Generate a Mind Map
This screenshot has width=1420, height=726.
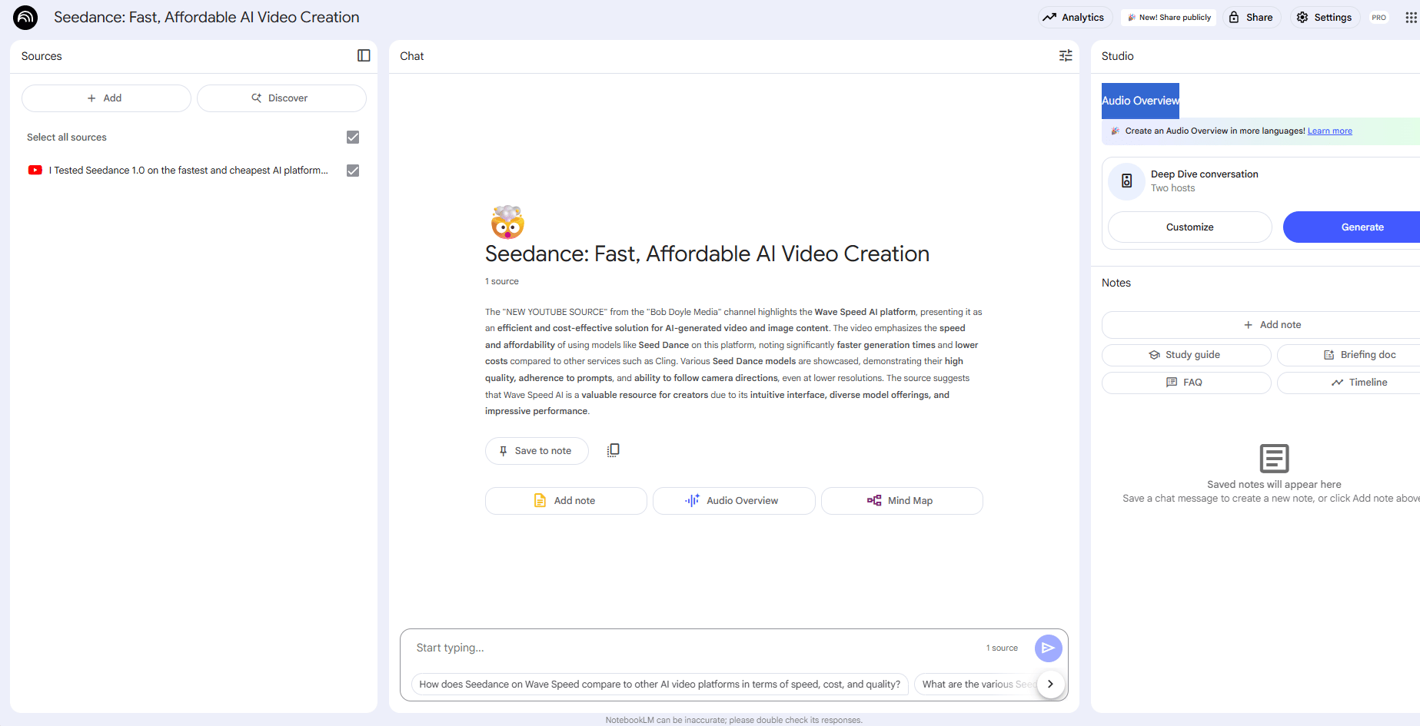(902, 501)
